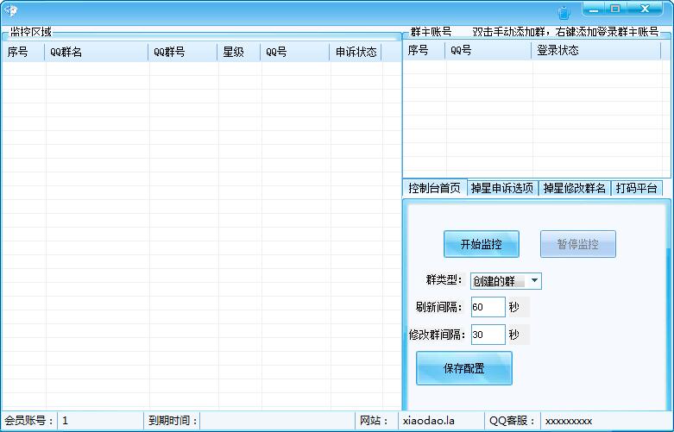Screen dimensions: 674x432
Task: Maximize the monitoring tool window
Action: click(x=615, y=9)
